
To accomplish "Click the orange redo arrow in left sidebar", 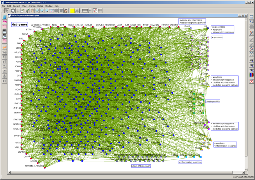I will pyautogui.click(x=5, y=47).
